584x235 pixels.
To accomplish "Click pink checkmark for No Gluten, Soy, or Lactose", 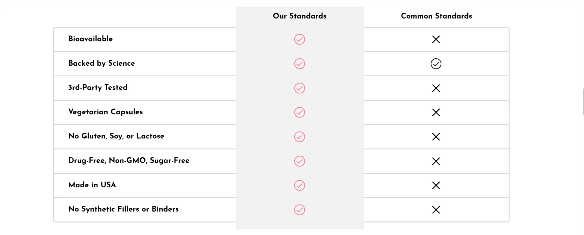I will 299,137.
